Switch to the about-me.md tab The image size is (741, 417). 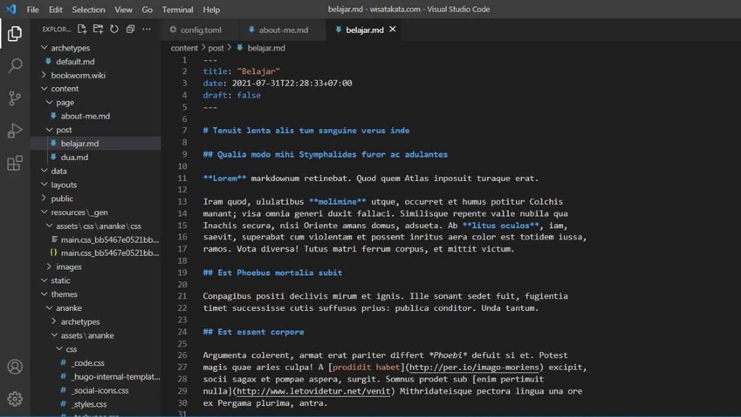point(283,30)
